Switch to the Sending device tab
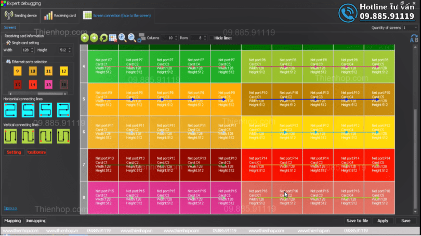This screenshot has height=236, width=421. coord(21,16)
